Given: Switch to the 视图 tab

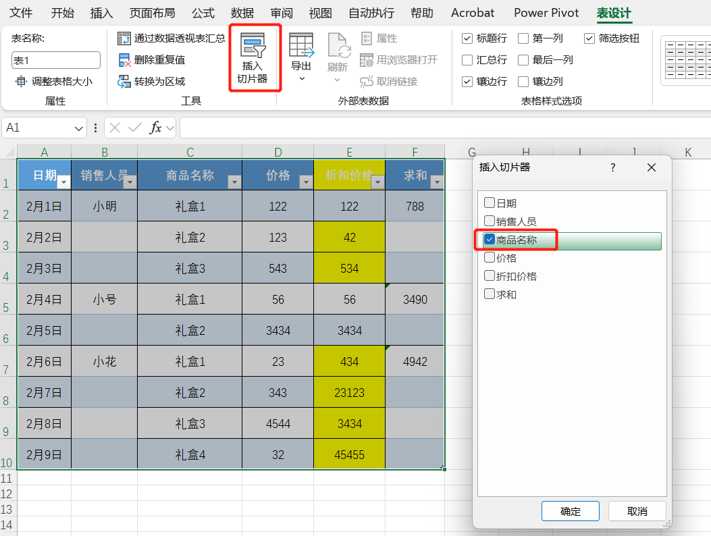Looking at the screenshot, I should (x=321, y=13).
